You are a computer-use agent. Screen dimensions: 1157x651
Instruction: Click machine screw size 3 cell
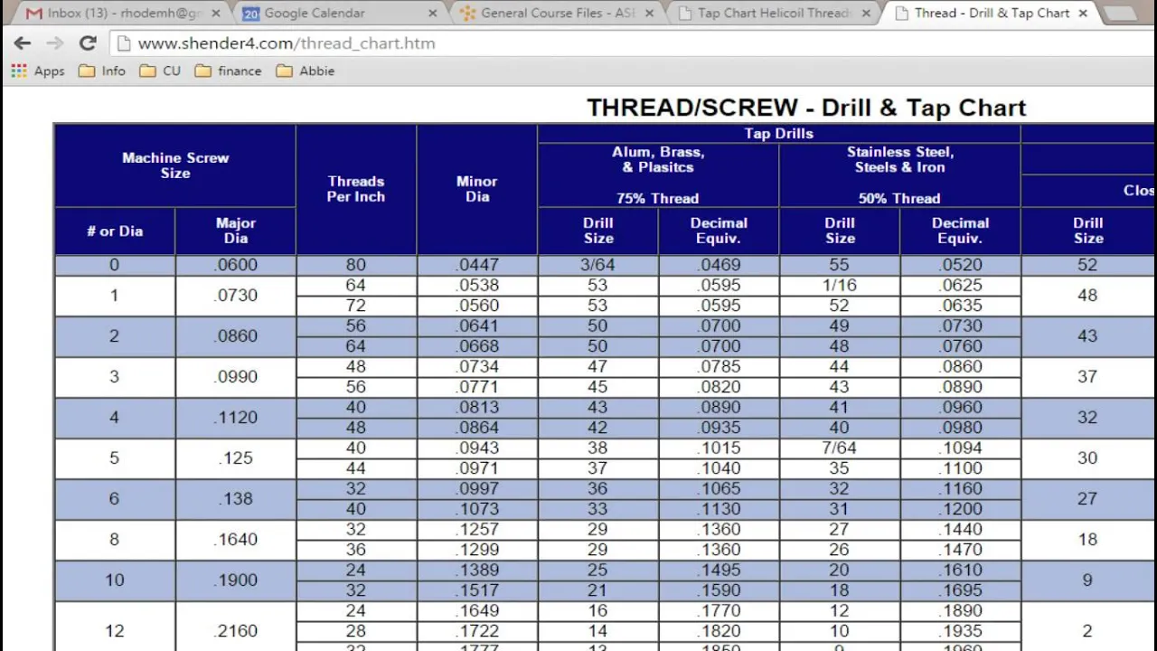pos(115,377)
